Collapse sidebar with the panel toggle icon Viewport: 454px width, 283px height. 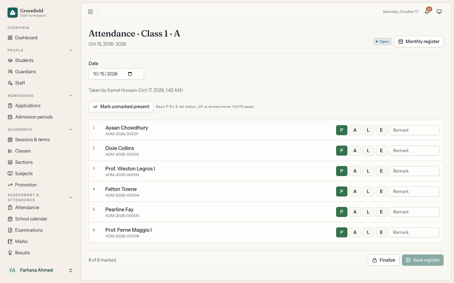point(90,12)
